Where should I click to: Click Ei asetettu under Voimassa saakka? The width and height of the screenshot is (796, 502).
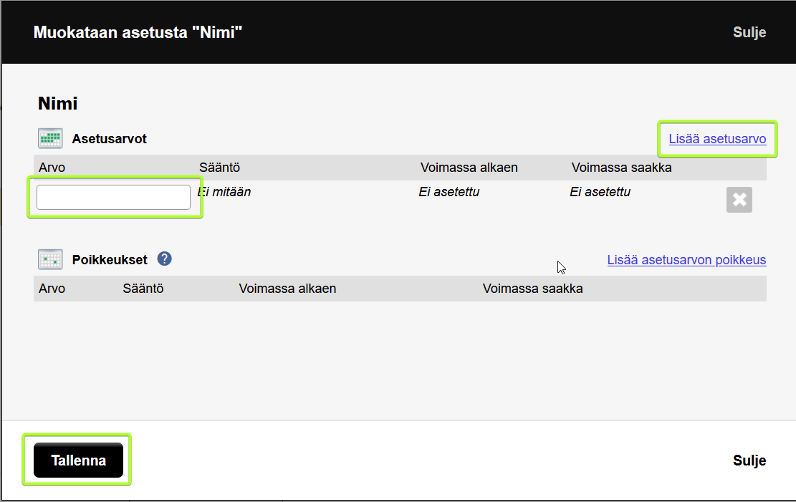click(x=600, y=192)
